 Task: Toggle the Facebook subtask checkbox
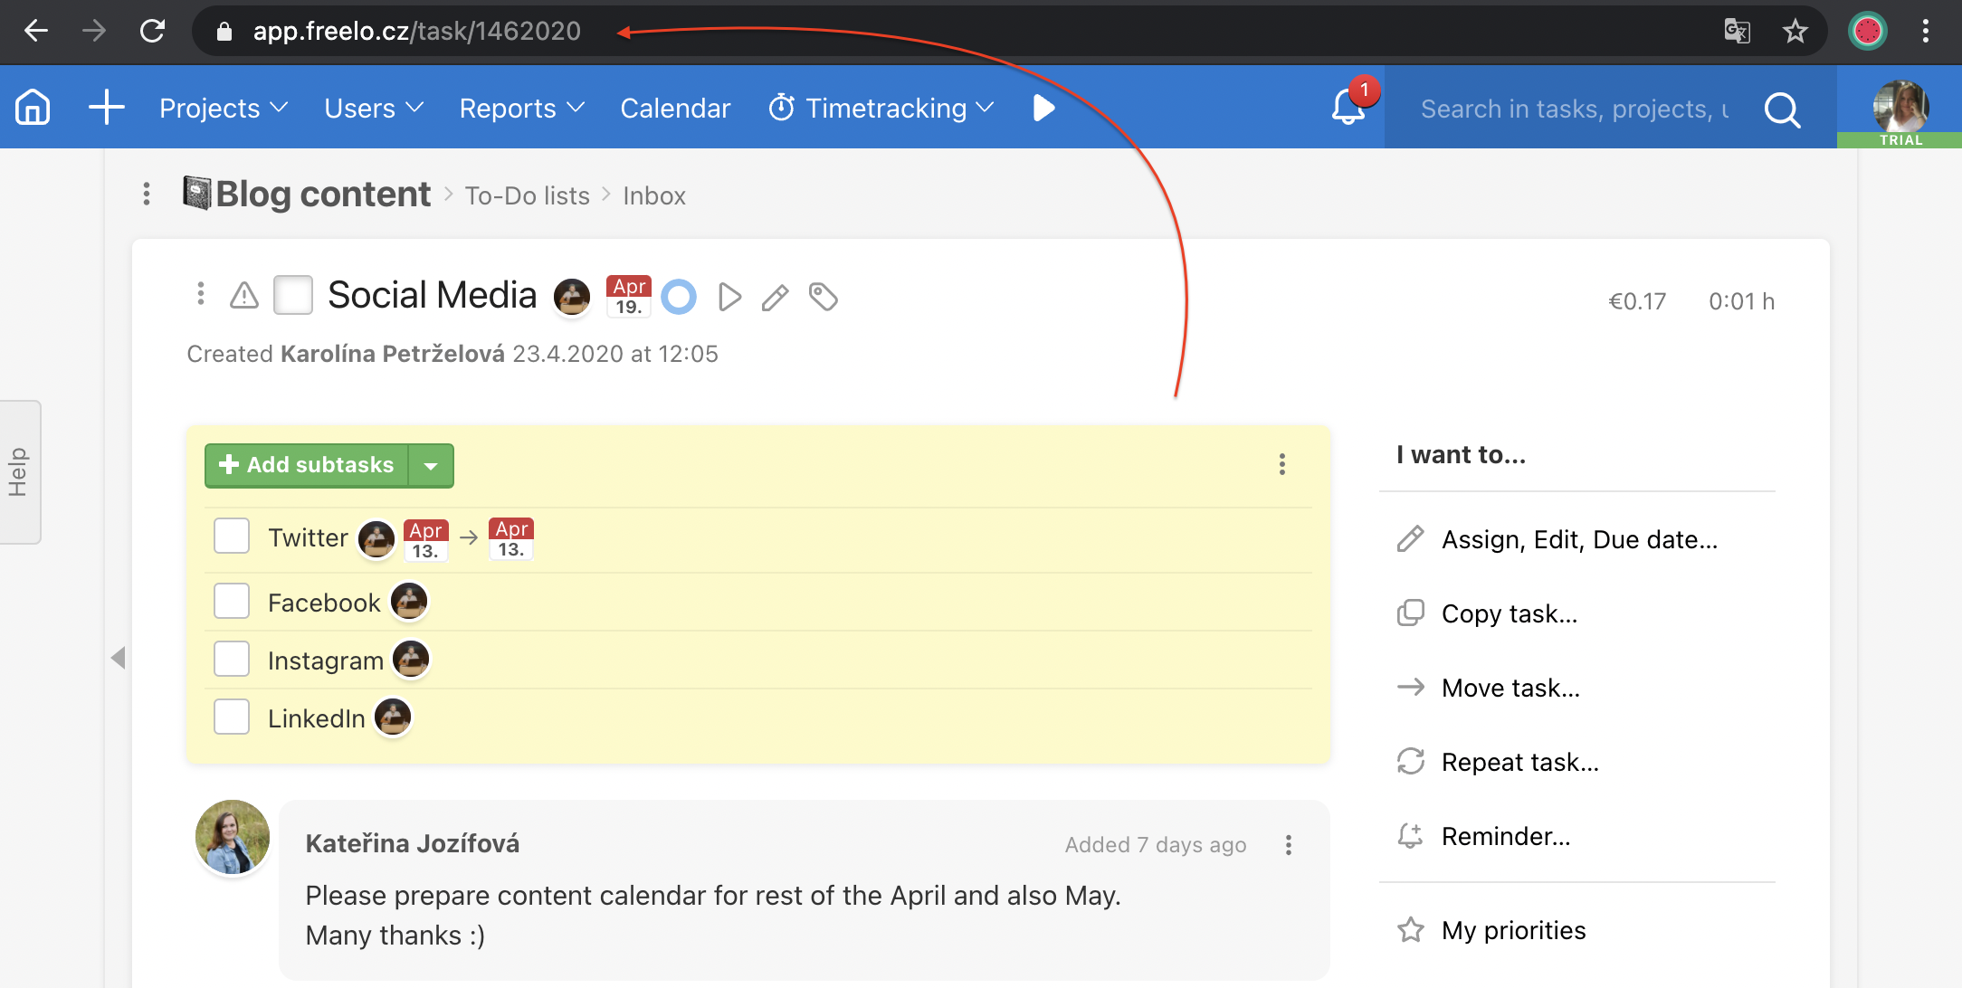pos(232,601)
